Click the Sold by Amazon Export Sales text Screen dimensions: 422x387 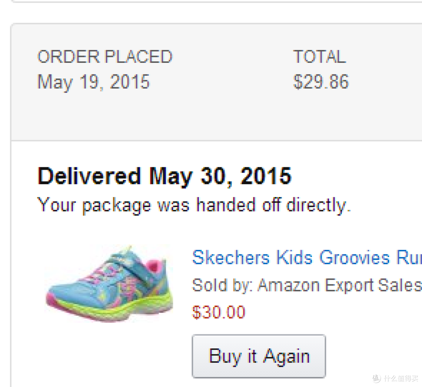(x=307, y=285)
